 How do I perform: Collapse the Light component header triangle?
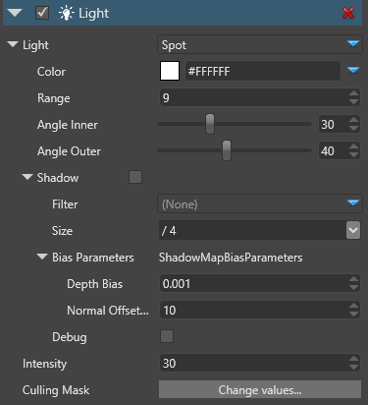(x=15, y=13)
